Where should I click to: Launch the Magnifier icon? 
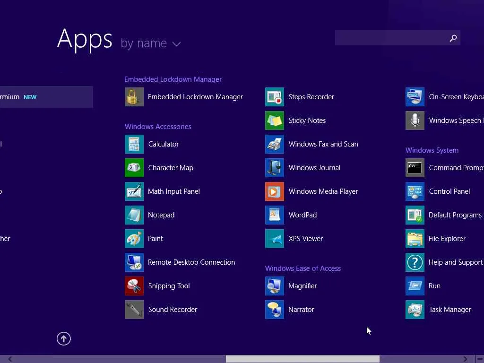pyautogui.click(x=275, y=286)
